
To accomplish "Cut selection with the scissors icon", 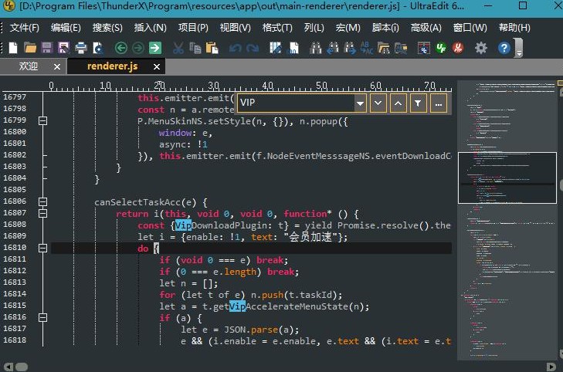I will point(178,48).
